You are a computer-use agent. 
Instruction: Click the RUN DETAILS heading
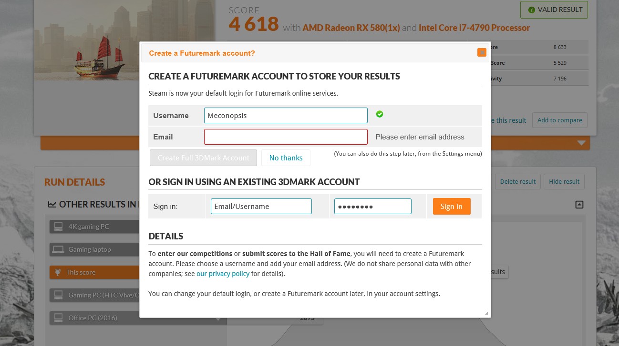pyautogui.click(x=74, y=182)
